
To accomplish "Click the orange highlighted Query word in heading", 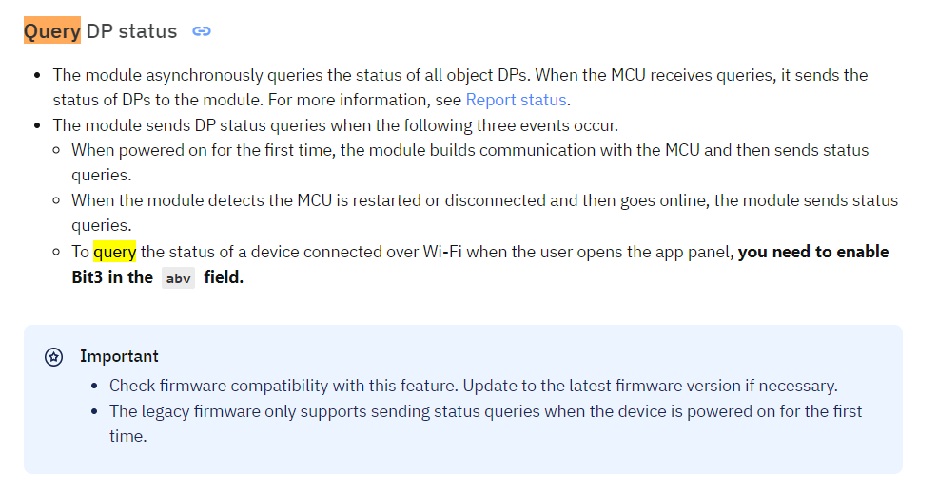I will [x=52, y=30].
